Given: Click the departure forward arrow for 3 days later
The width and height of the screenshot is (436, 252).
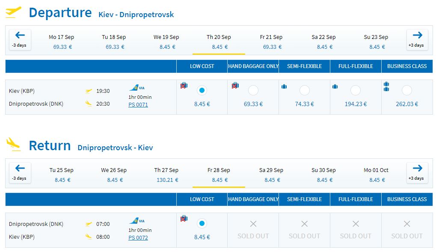Looking at the screenshot, I should point(417,40).
